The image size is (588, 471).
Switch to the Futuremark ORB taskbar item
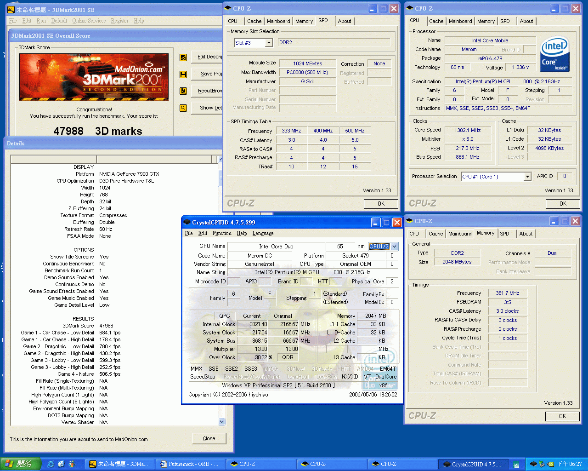click(x=189, y=464)
